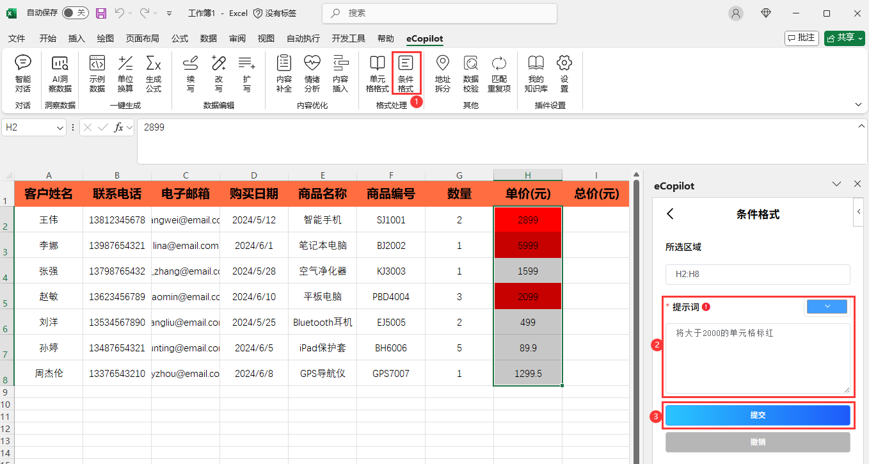This screenshot has height=464, width=869.
Task: Open the 智能对话 chat tool
Action: click(x=23, y=74)
